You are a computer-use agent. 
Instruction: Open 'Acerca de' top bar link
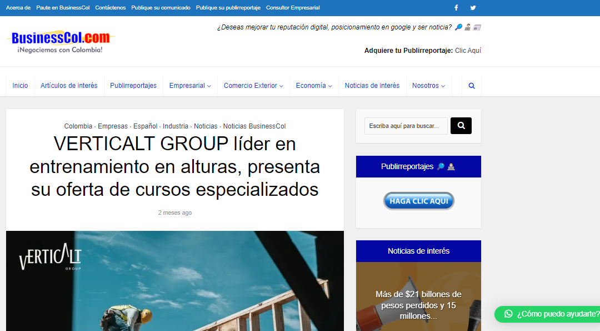point(18,8)
